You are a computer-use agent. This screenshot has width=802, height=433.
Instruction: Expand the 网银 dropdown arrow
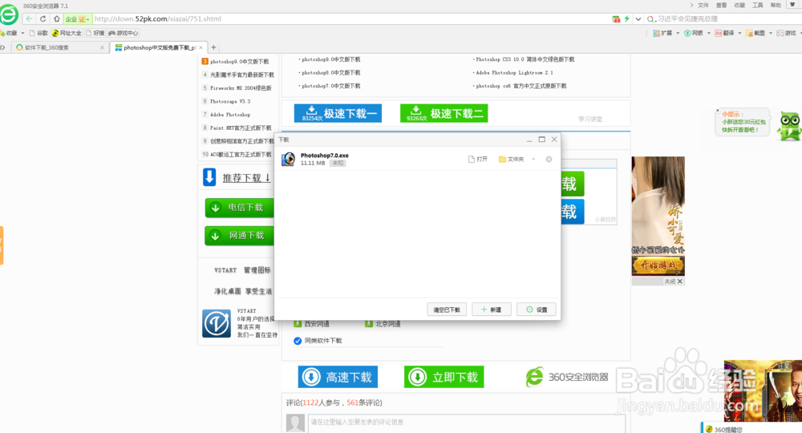pos(708,33)
